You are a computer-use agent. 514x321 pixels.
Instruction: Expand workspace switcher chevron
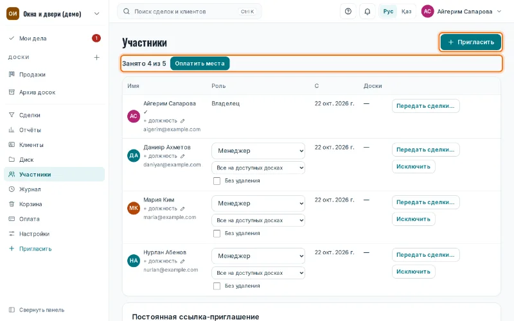[x=97, y=13]
